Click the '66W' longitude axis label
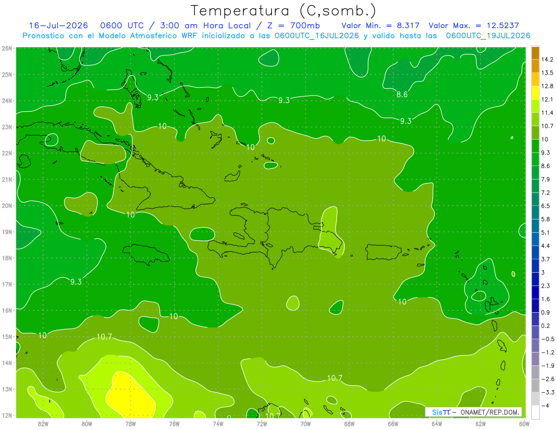The image size is (557, 430). click(x=393, y=424)
